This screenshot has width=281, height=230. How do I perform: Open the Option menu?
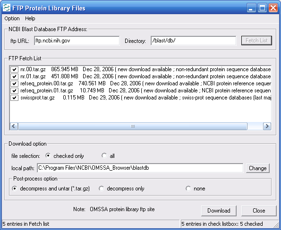coord(12,18)
